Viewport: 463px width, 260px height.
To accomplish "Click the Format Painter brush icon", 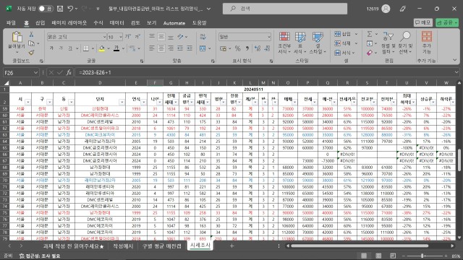I will tap(31, 53).
